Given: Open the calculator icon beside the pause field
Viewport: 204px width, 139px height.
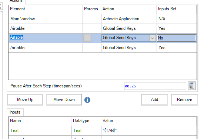Looking at the screenshot, I should (192, 86).
